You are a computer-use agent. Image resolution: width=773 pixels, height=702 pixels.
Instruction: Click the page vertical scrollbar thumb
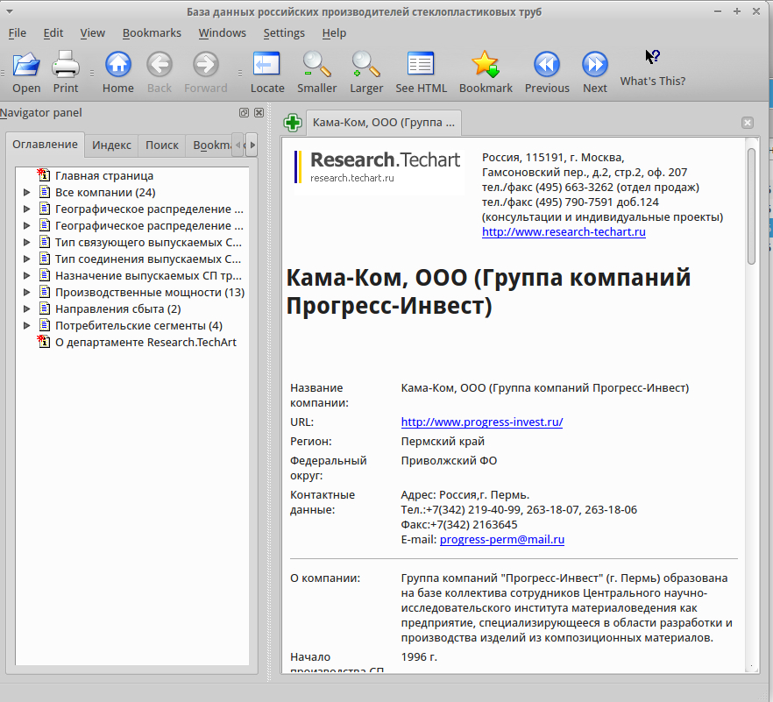(x=751, y=207)
